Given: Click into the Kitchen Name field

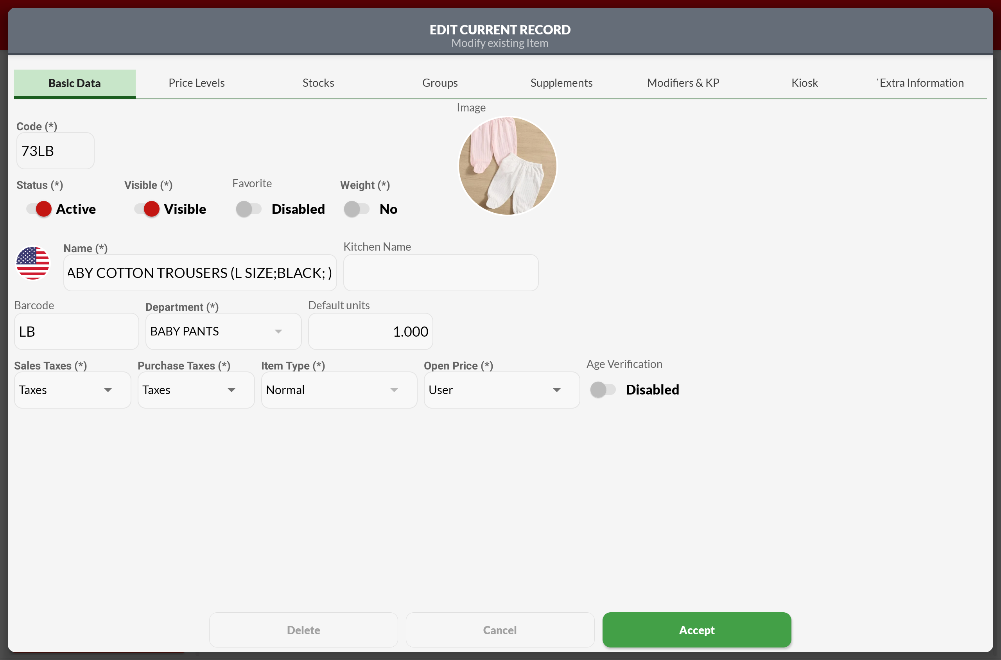Looking at the screenshot, I should (x=441, y=273).
